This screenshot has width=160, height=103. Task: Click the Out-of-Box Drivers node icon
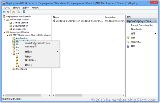(x=14, y=44)
